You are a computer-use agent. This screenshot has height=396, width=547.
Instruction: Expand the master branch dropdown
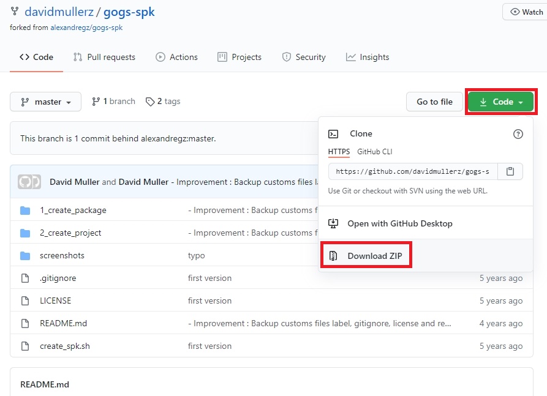coord(46,102)
